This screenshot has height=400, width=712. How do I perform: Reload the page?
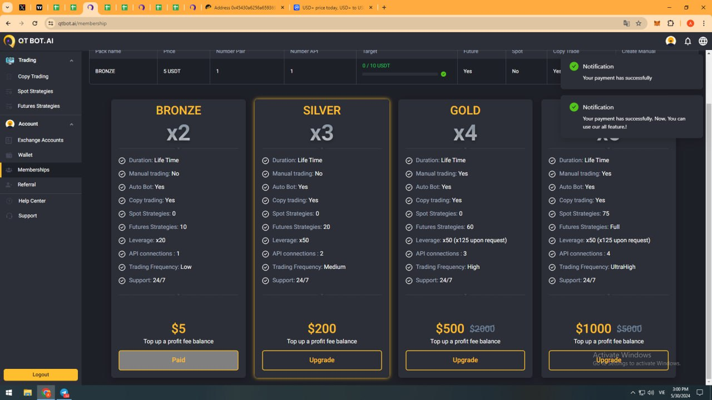coord(35,23)
